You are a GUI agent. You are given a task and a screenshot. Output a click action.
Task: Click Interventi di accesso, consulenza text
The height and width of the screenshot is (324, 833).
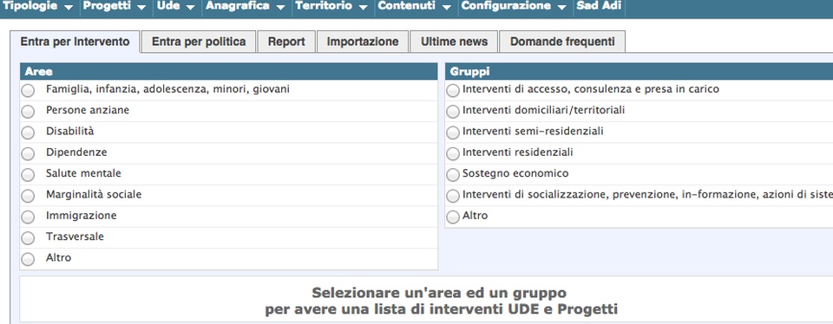pos(591,89)
